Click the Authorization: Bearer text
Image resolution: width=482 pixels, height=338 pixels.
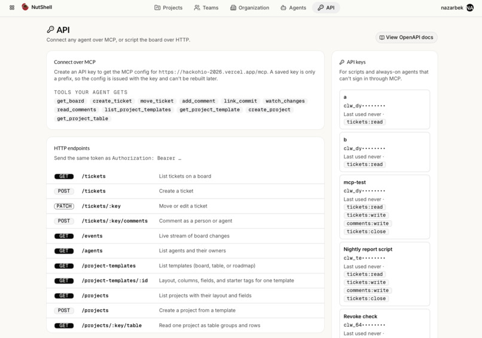pos(147,158)
